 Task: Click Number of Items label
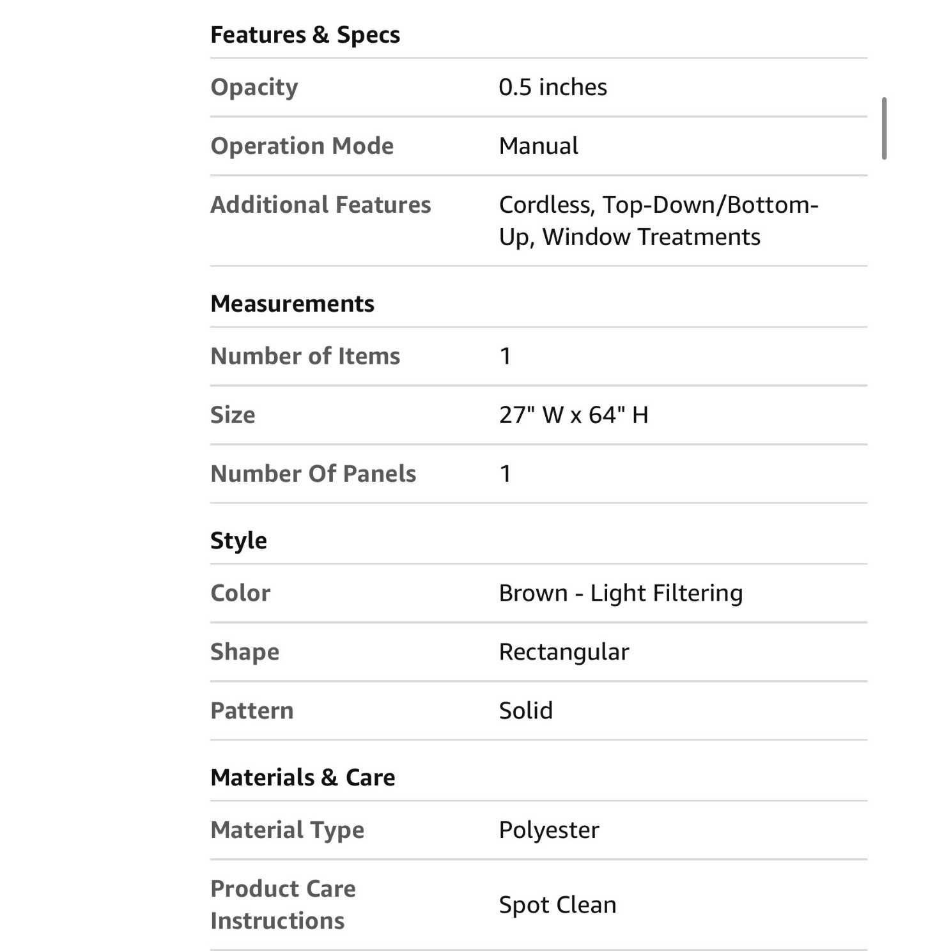point(305,356)
